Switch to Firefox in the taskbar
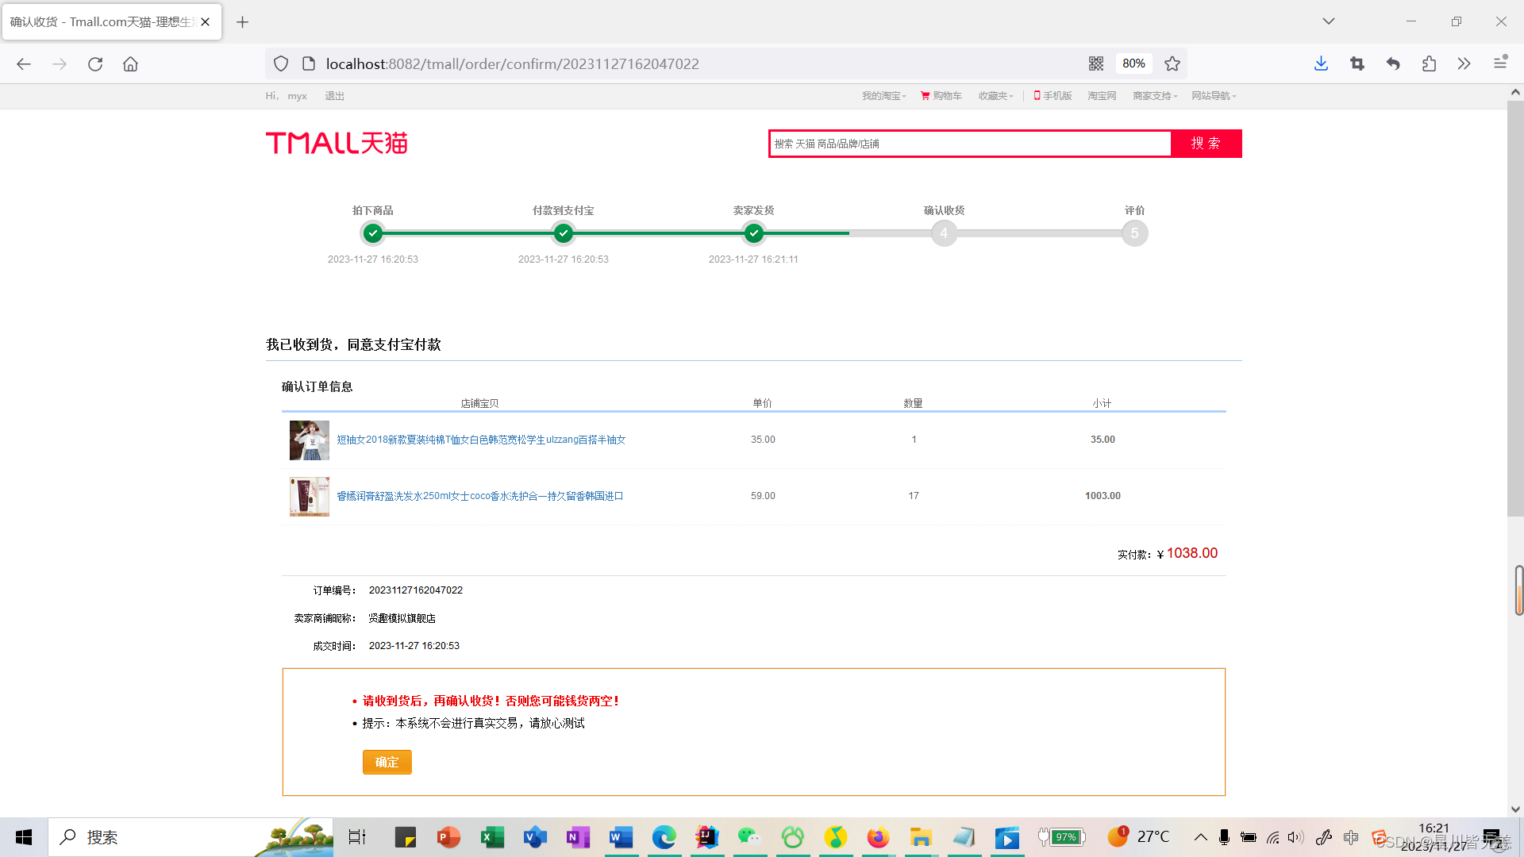The height and width of the screenshot is (857, 1524). 878,837
